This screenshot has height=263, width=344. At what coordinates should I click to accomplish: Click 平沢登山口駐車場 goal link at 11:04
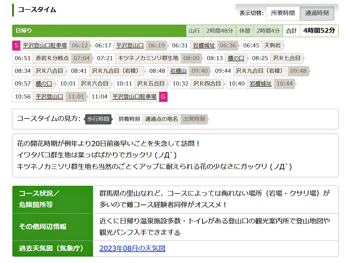[x=134, y=97]
